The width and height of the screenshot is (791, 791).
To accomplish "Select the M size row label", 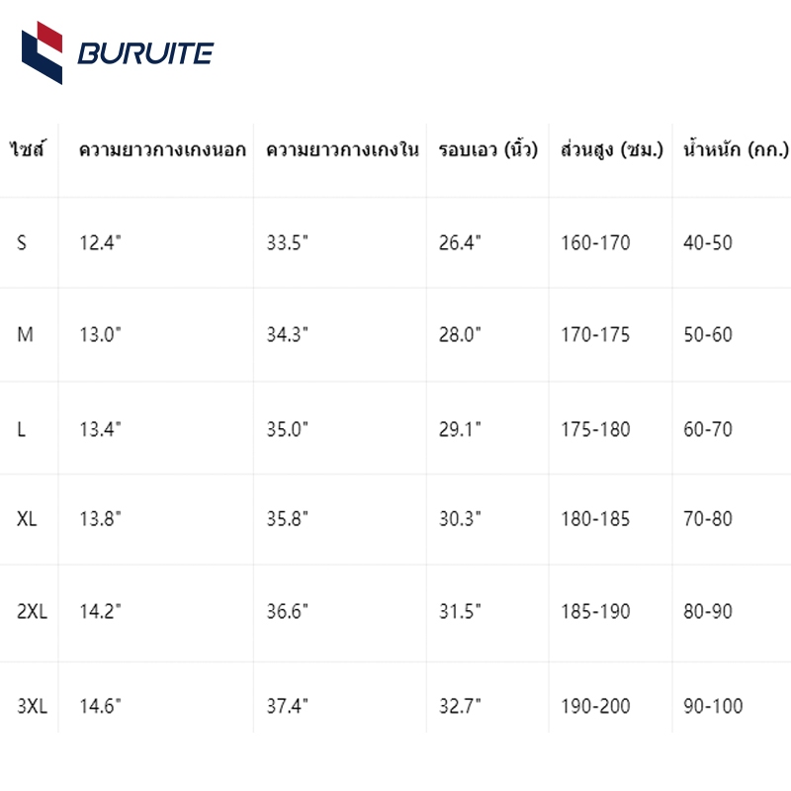I will coord(26,334).
